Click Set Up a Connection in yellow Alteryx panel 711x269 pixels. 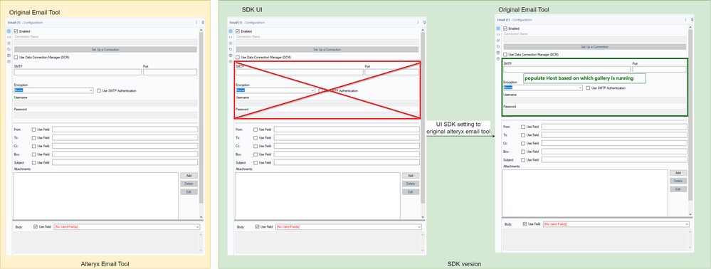pos(105,49)
